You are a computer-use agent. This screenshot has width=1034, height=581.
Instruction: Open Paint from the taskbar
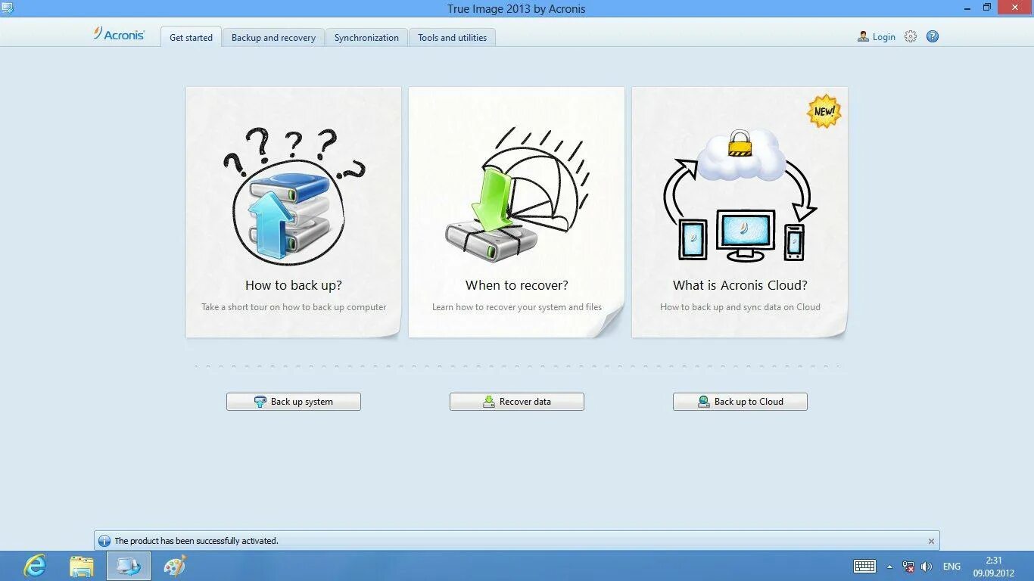pyautogui.click(x=175, y=566)
